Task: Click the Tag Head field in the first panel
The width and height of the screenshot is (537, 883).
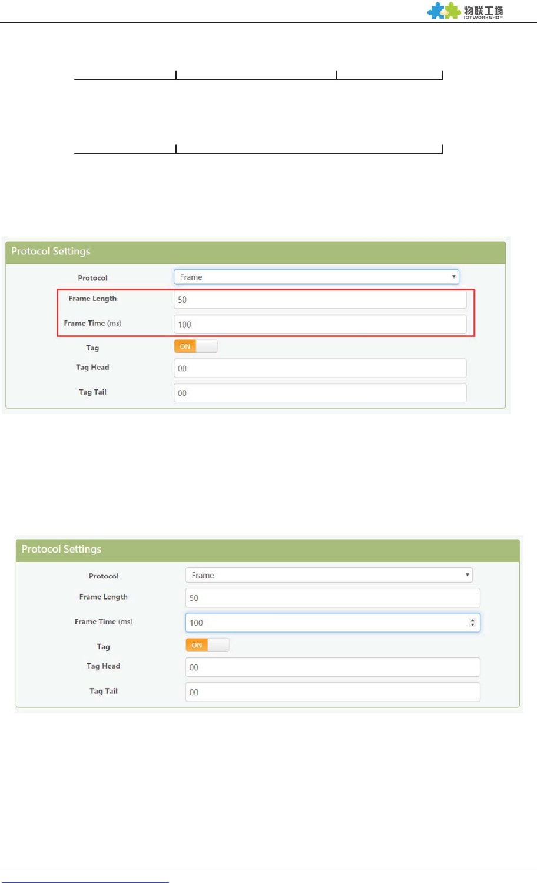Action: pos(320,368)
